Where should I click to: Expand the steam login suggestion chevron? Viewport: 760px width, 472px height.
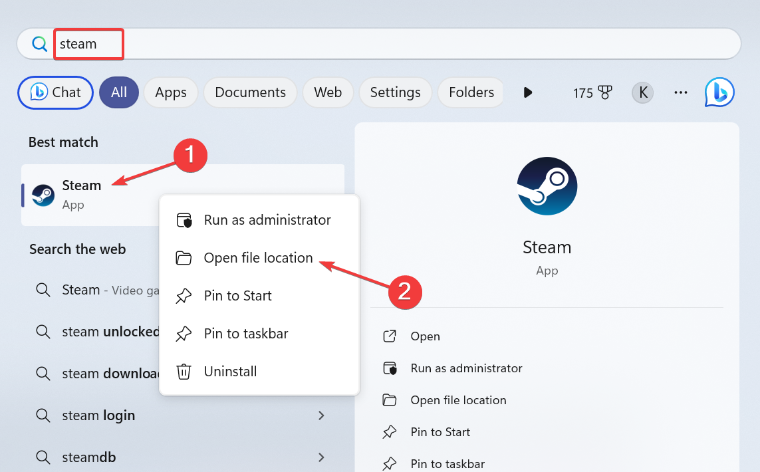pyautogui.click(x=321, y=415)
